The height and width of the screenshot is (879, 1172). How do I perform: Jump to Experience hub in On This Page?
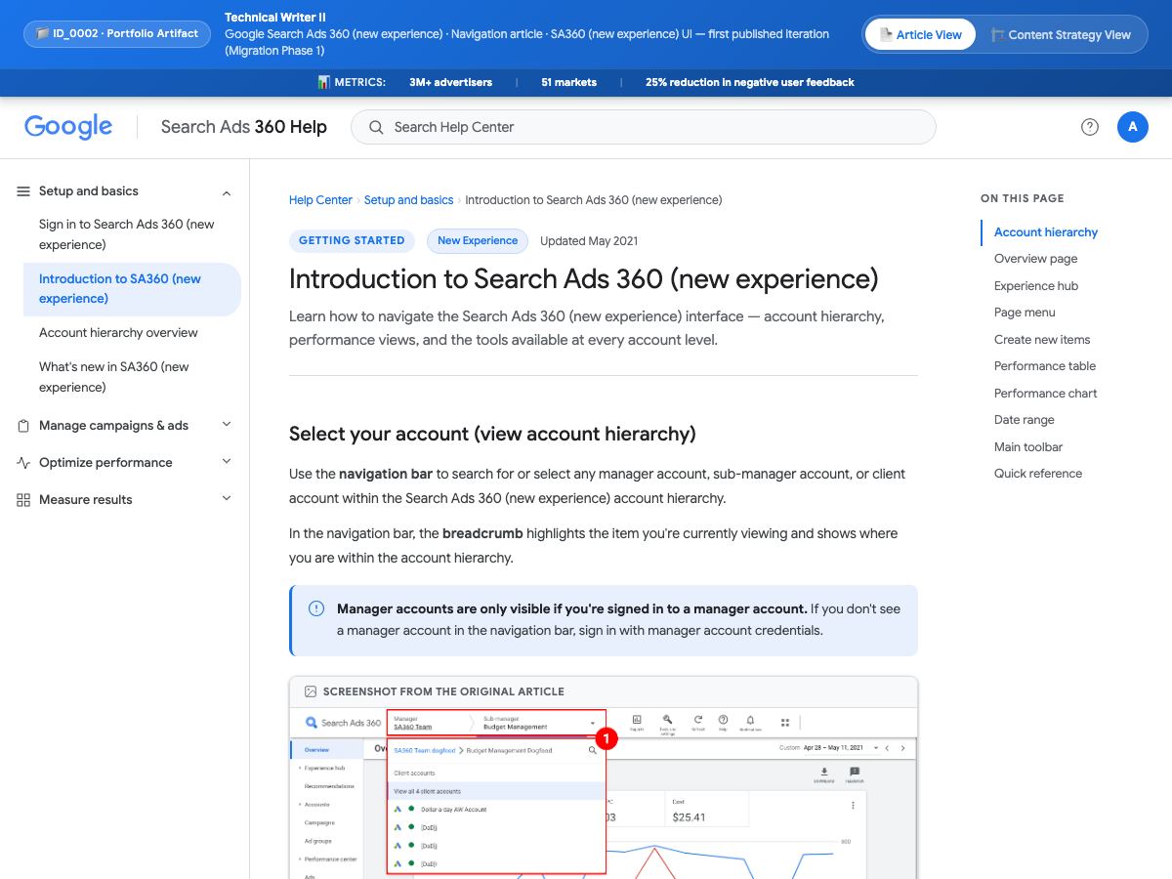1036,286
